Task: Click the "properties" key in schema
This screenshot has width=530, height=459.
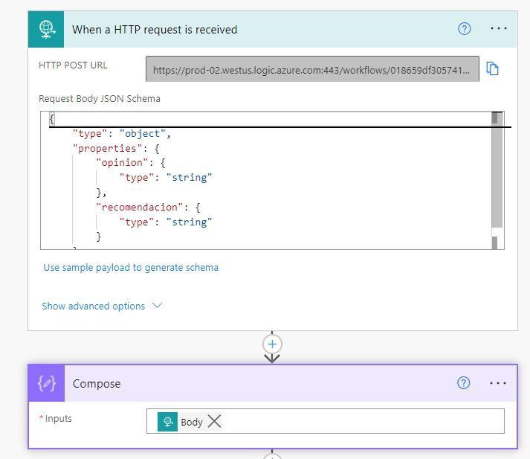Action: pyautogui.click(x=108, y=148)
